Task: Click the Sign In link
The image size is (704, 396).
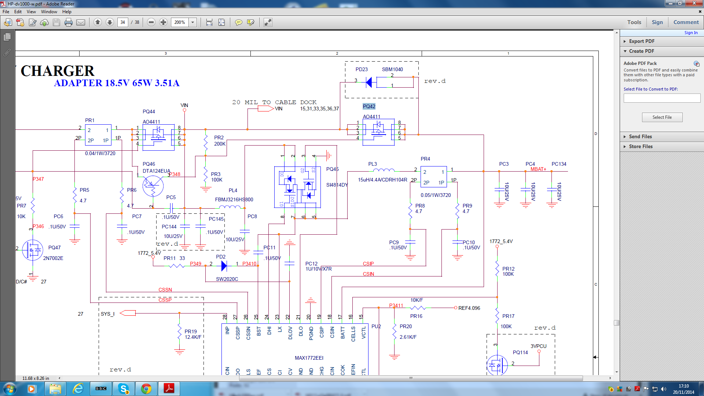Action: 691,33
